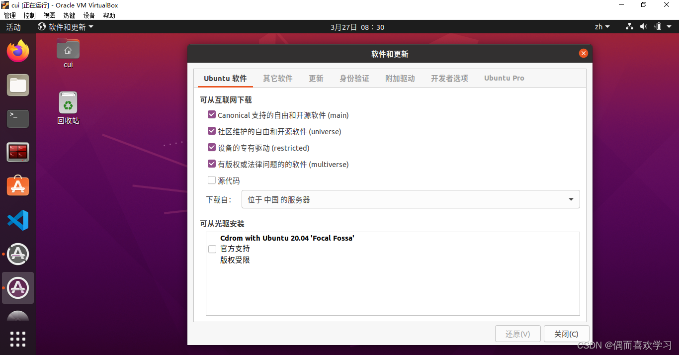
Task: Select the highlighted Software & Updates dock icon
Action: point(18,288)
